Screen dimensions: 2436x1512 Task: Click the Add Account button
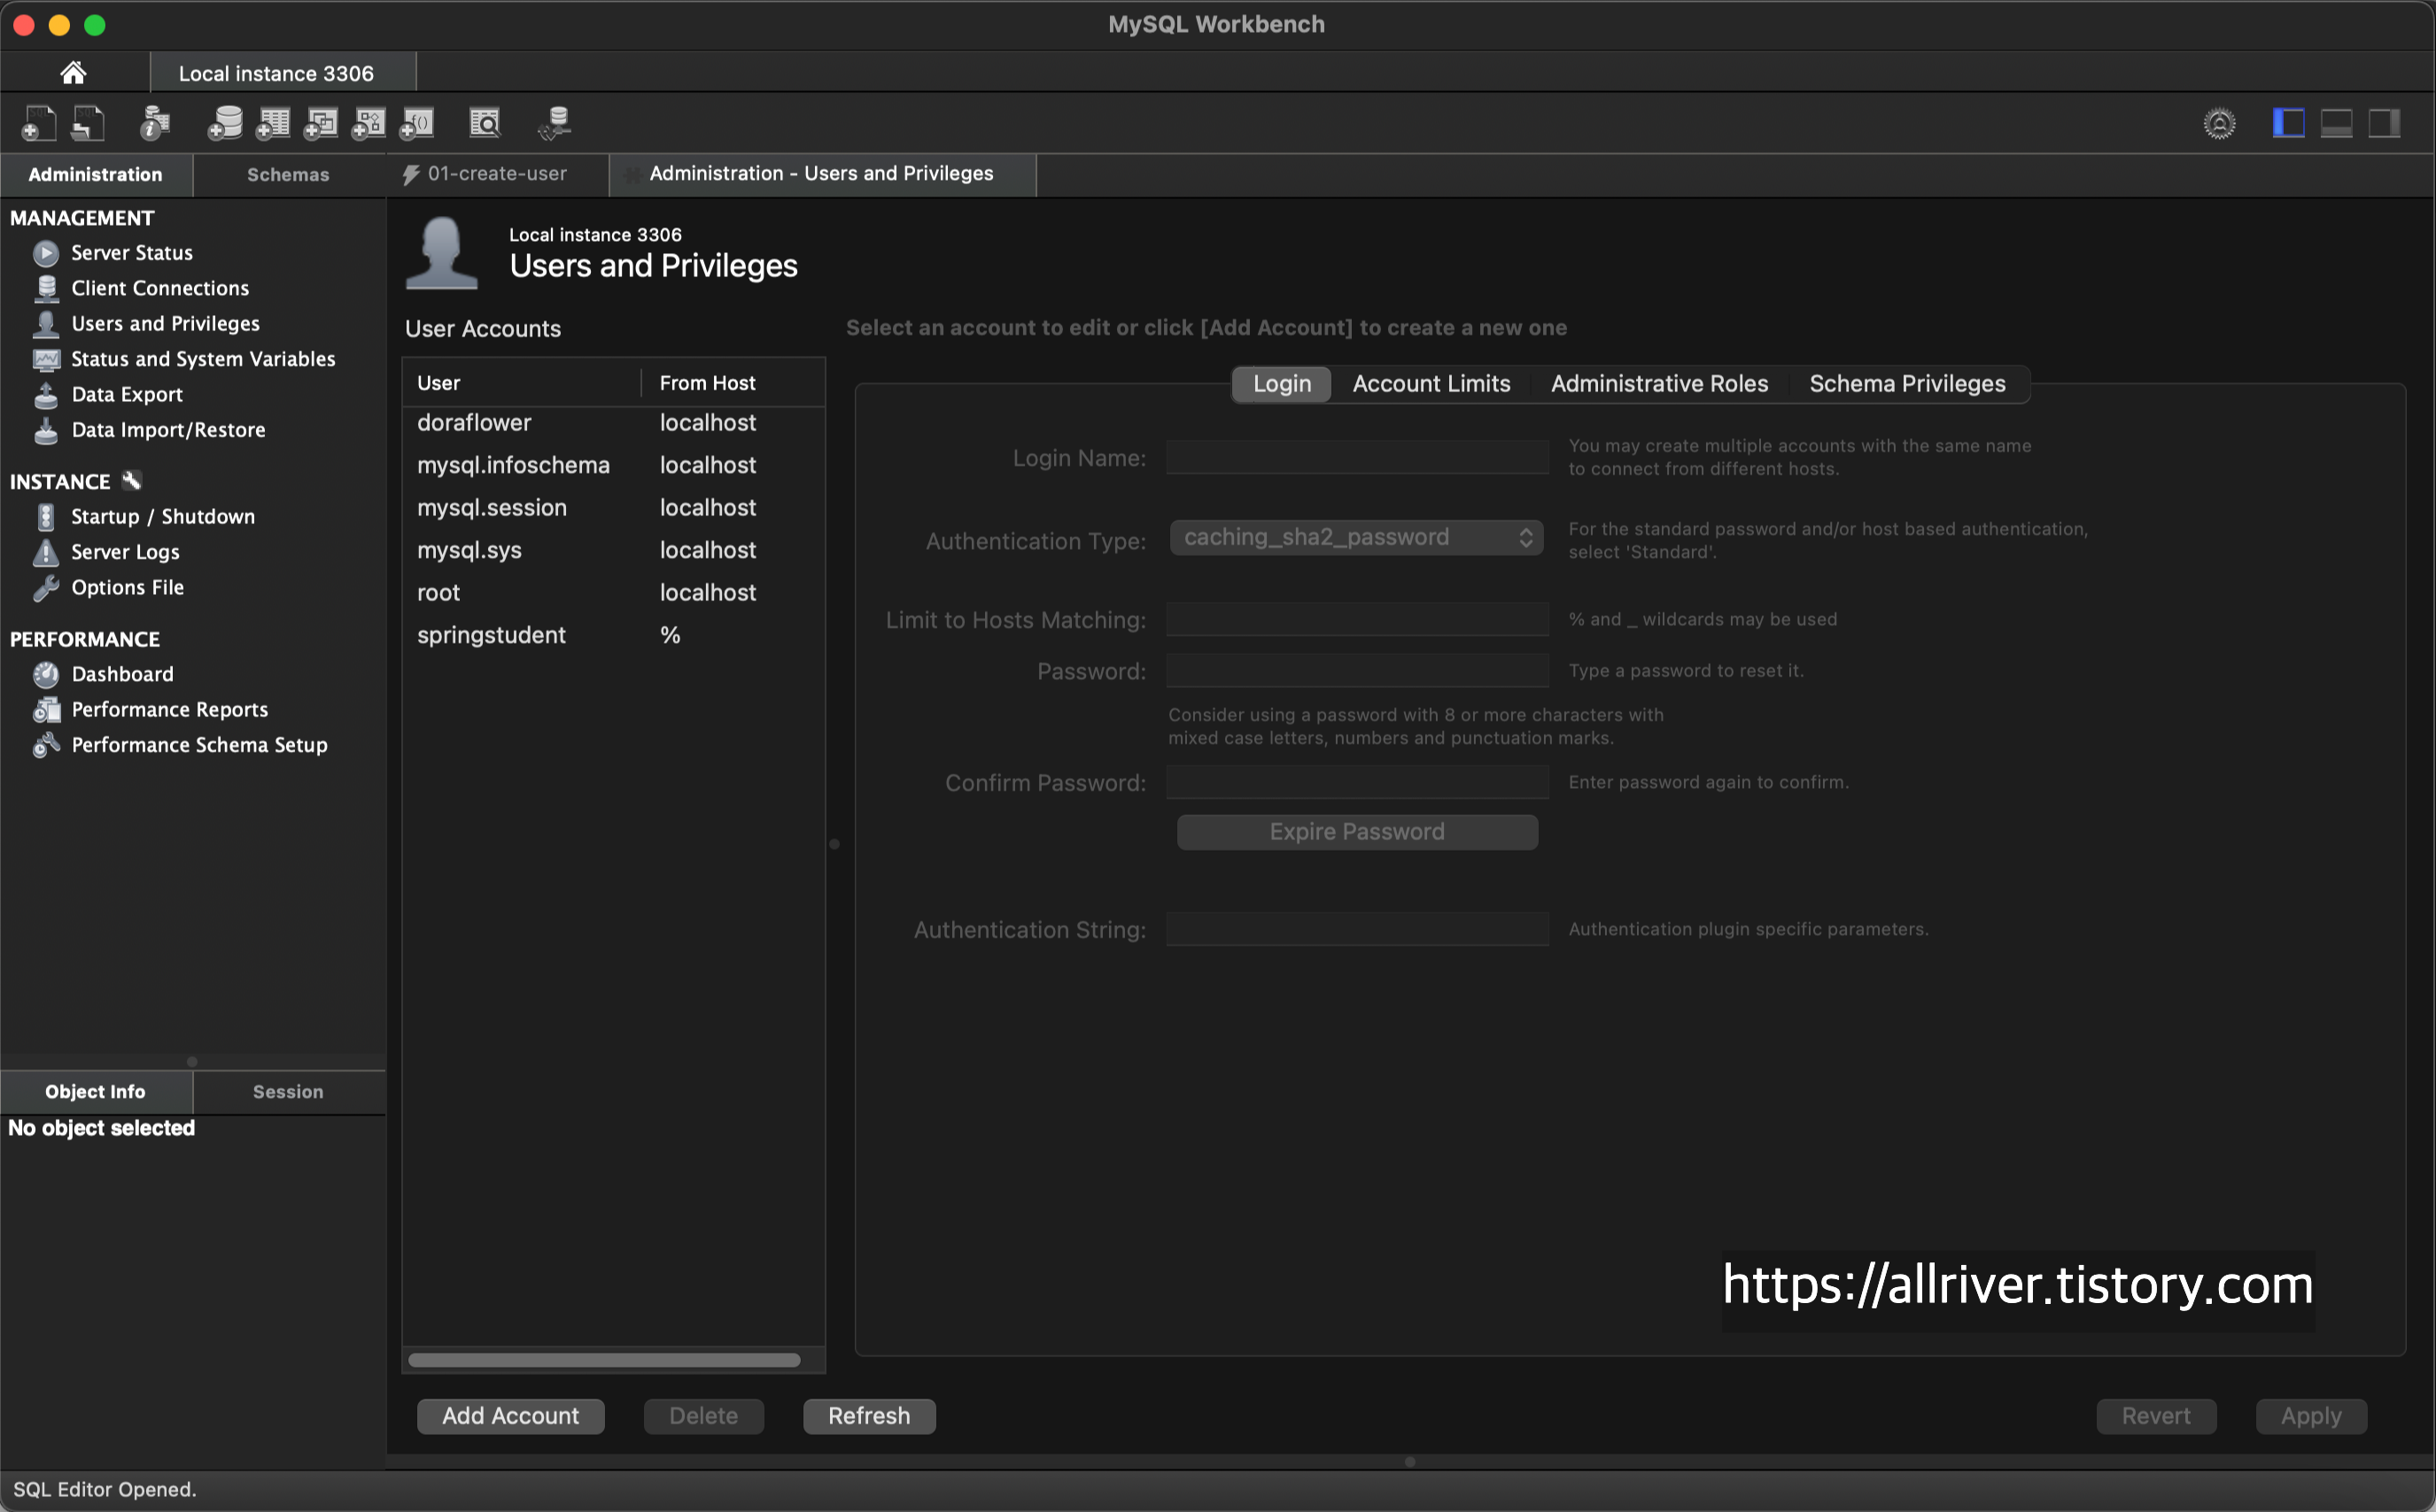pyautogui.click(x=510, y=1416)
